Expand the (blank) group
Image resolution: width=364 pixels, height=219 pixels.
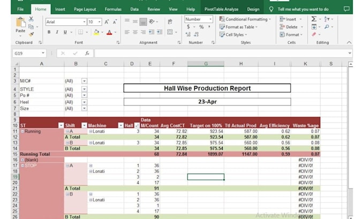tap(22, 160)
